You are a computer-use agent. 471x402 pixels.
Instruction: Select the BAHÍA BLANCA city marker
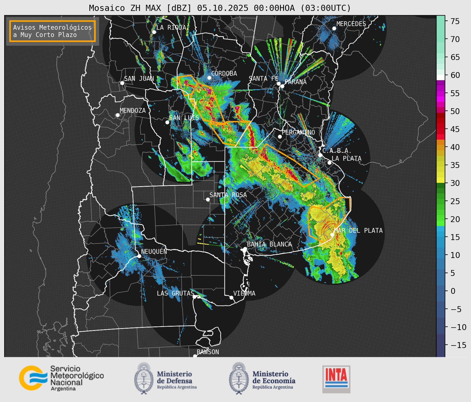click(245, 249)
